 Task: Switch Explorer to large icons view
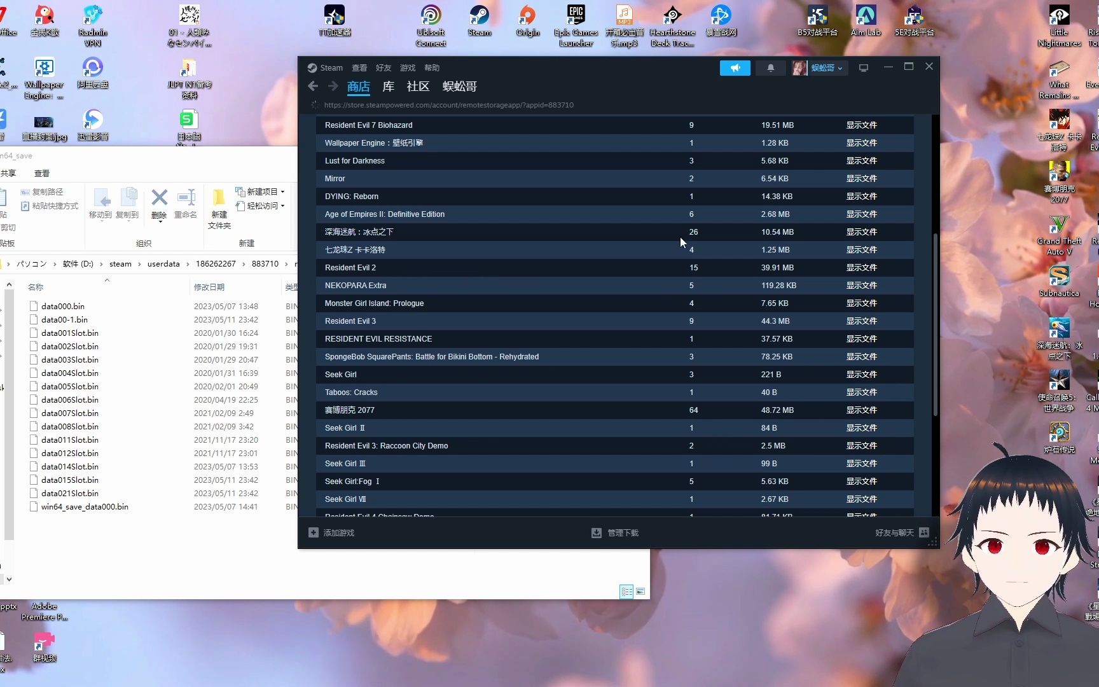(640, 592)
